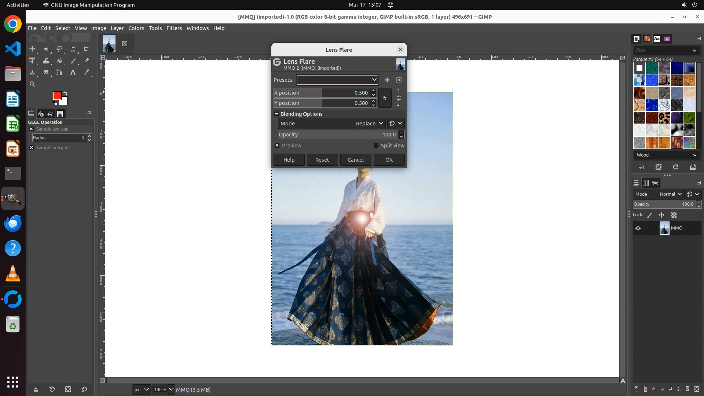Click the red foreground color swatch
Viewport: 704px width, 396px height.
pos(57,96)
